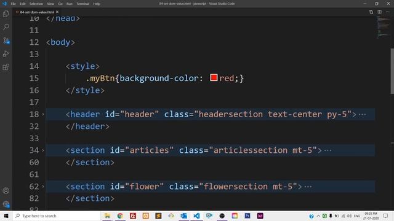Split the editor to the right
394x221 pixels.
click(379, 12)
